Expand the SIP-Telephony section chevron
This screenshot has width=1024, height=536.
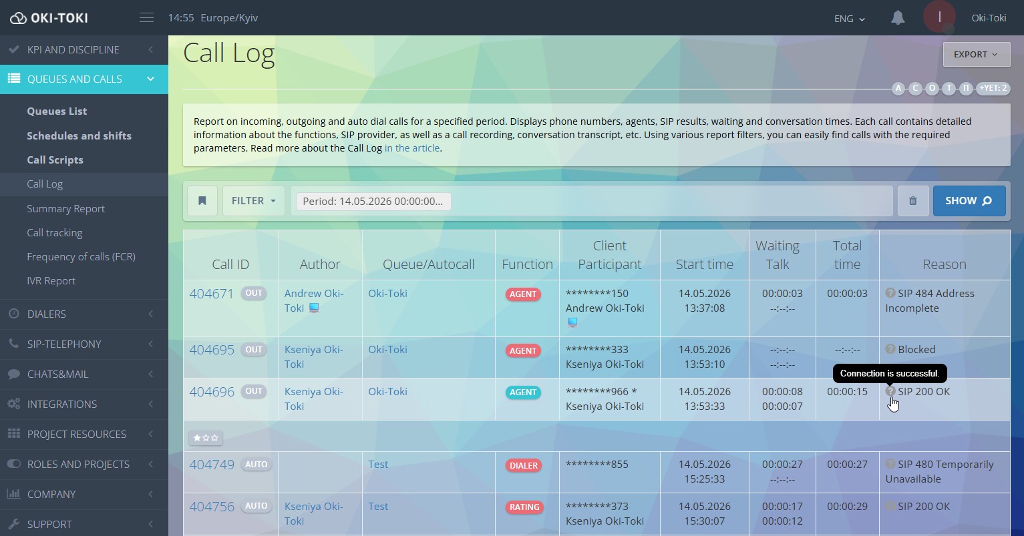[151, 344]
